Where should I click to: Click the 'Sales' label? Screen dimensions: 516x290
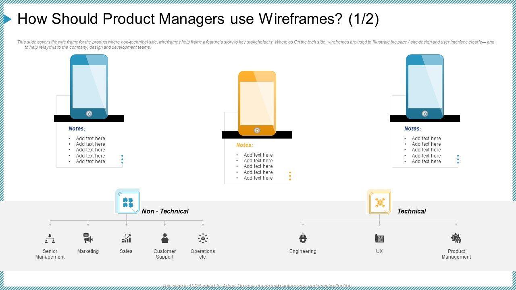point(126,251)
